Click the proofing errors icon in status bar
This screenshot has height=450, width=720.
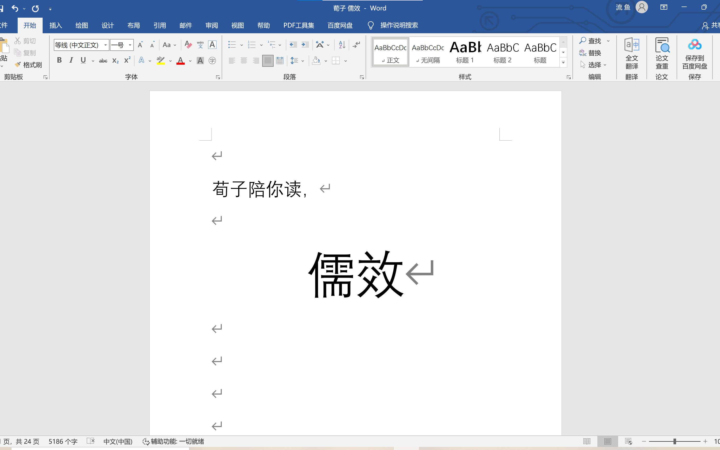click(90, 441)
